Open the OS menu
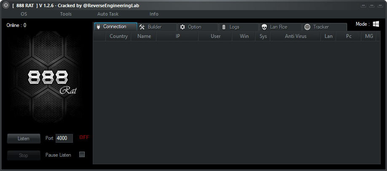 click(x=24, y=14)
